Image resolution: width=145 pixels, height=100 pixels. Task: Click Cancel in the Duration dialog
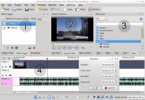(x=110, y=88)
